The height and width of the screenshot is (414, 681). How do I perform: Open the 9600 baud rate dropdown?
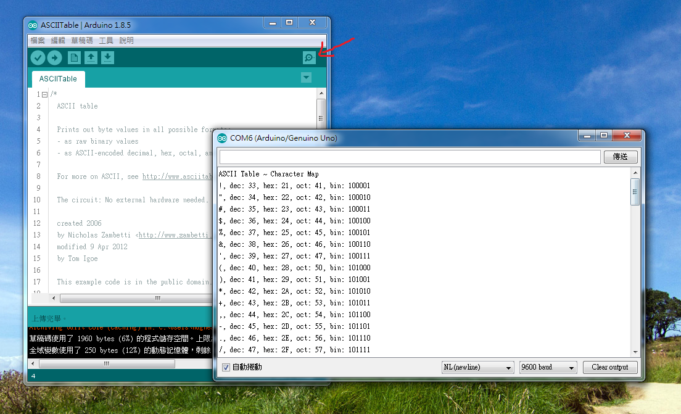[548, 367]
